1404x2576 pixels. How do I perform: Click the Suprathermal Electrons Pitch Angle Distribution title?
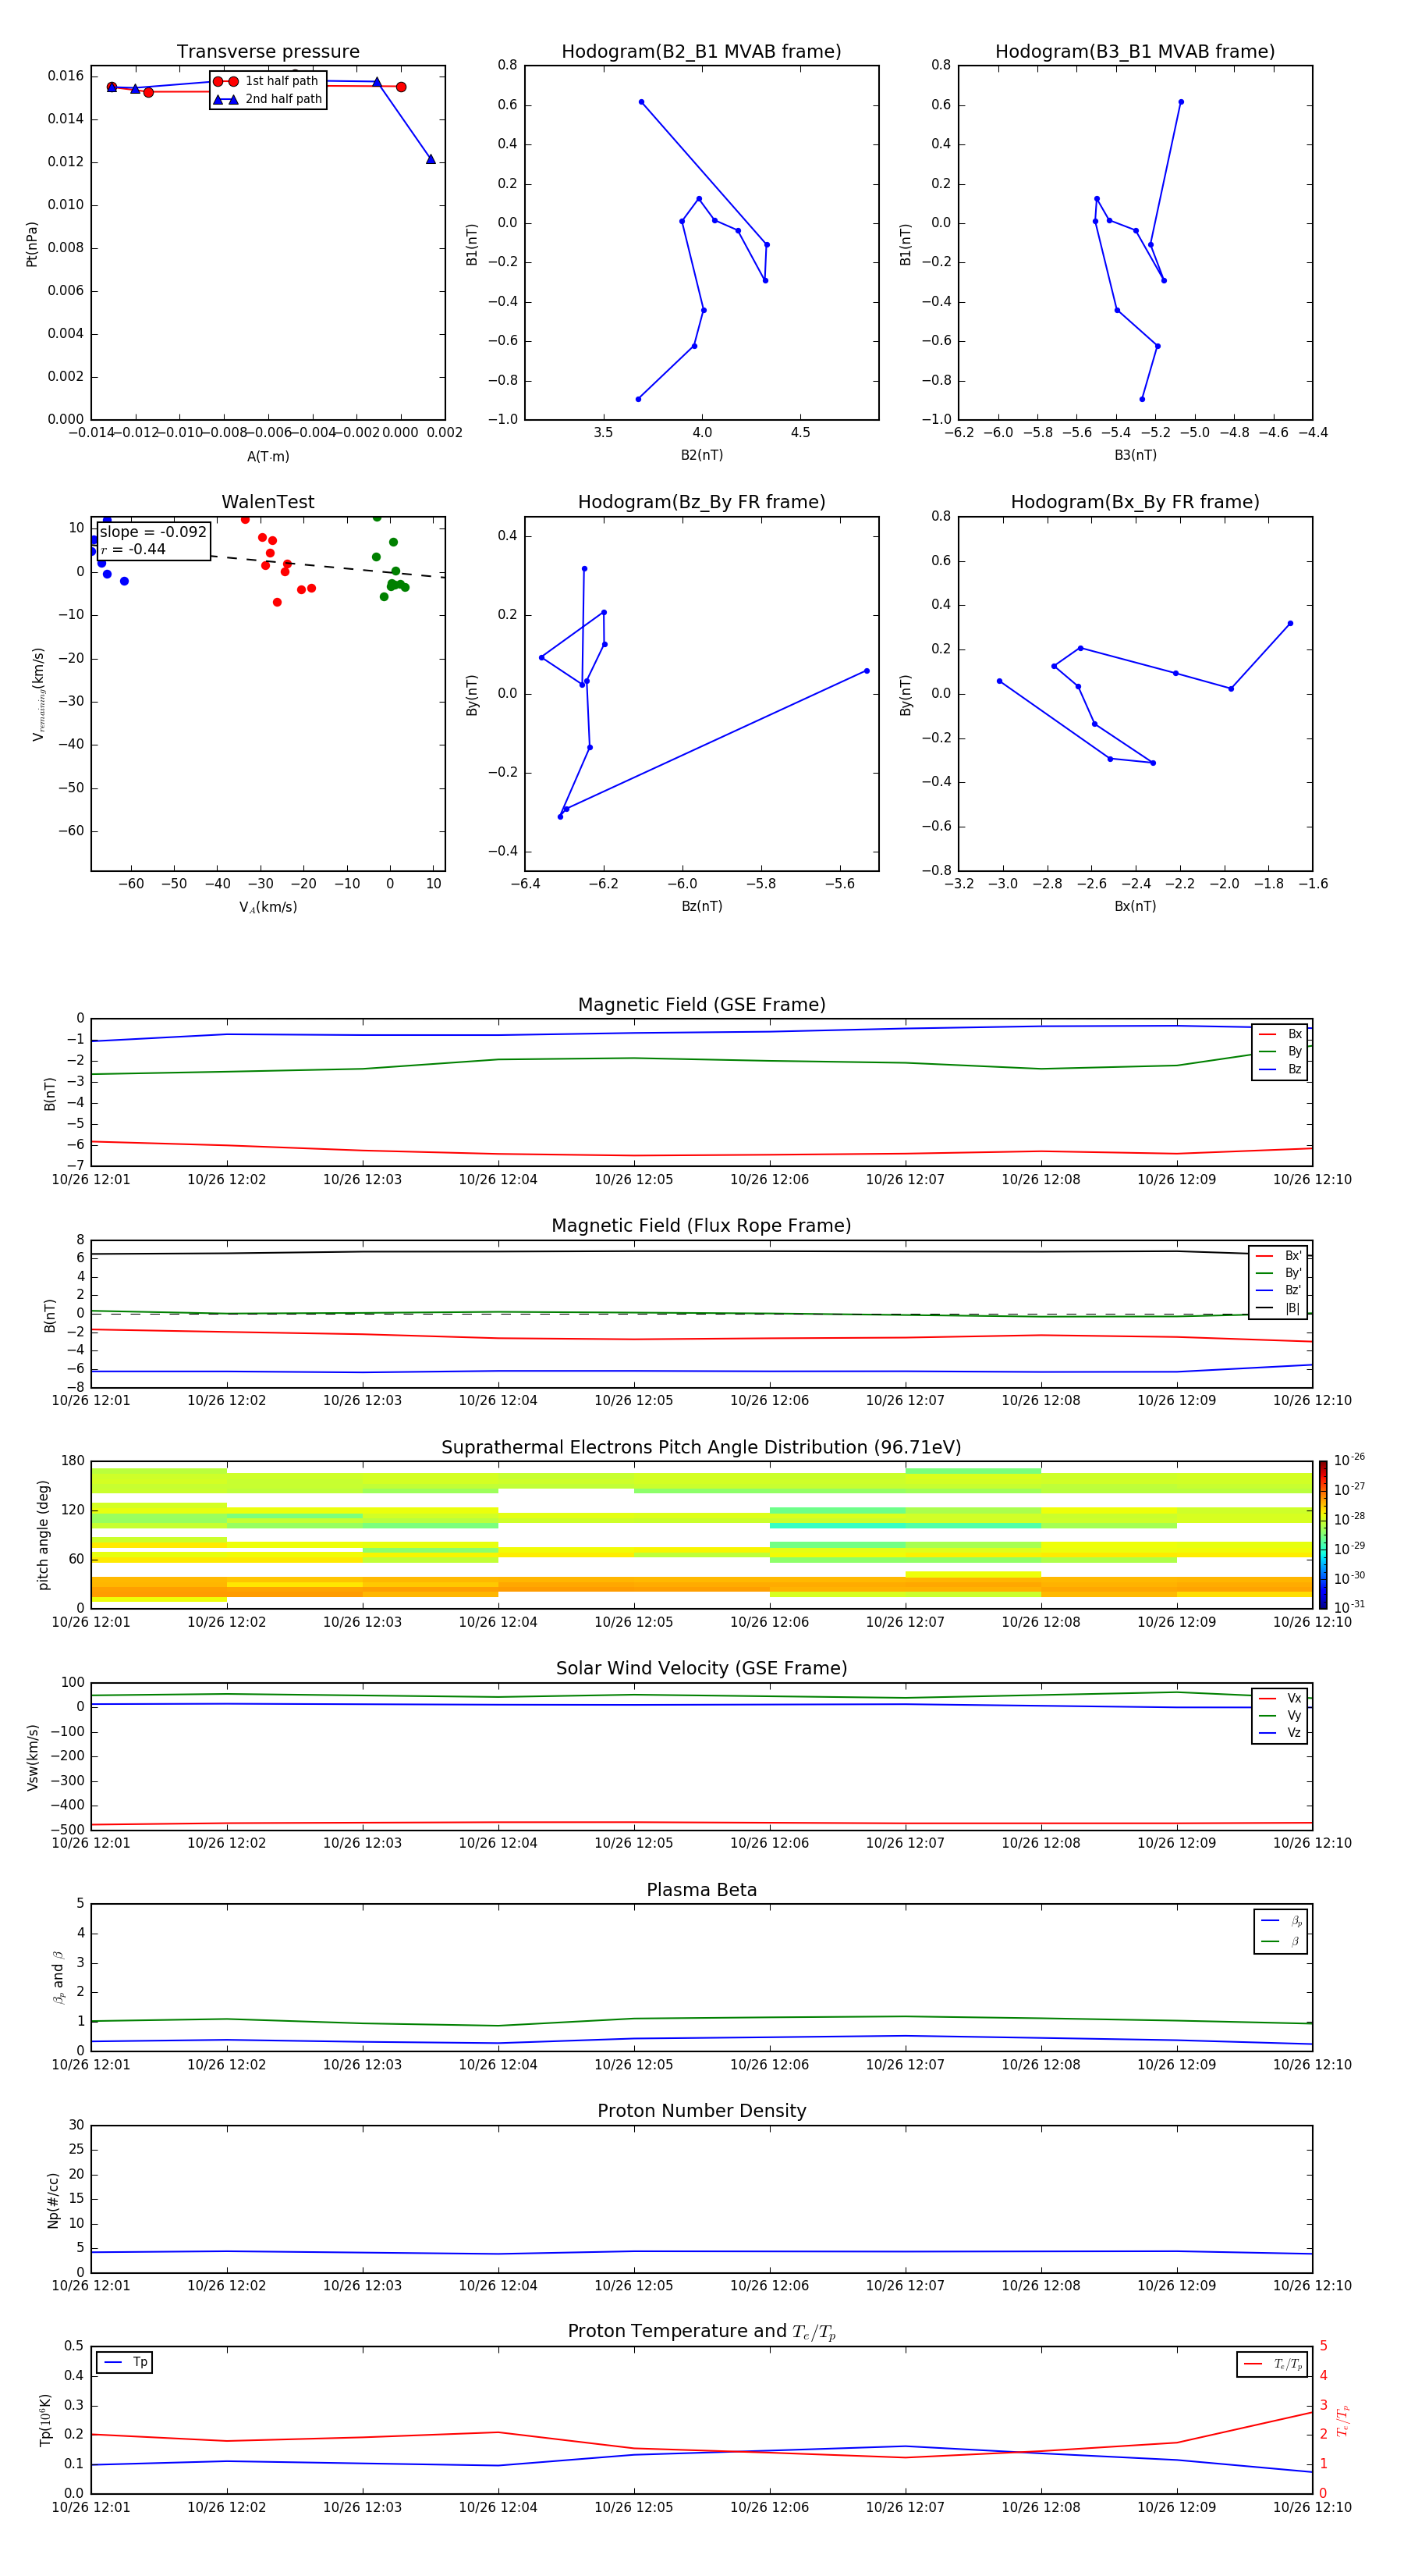click(x=701, y=1448)
